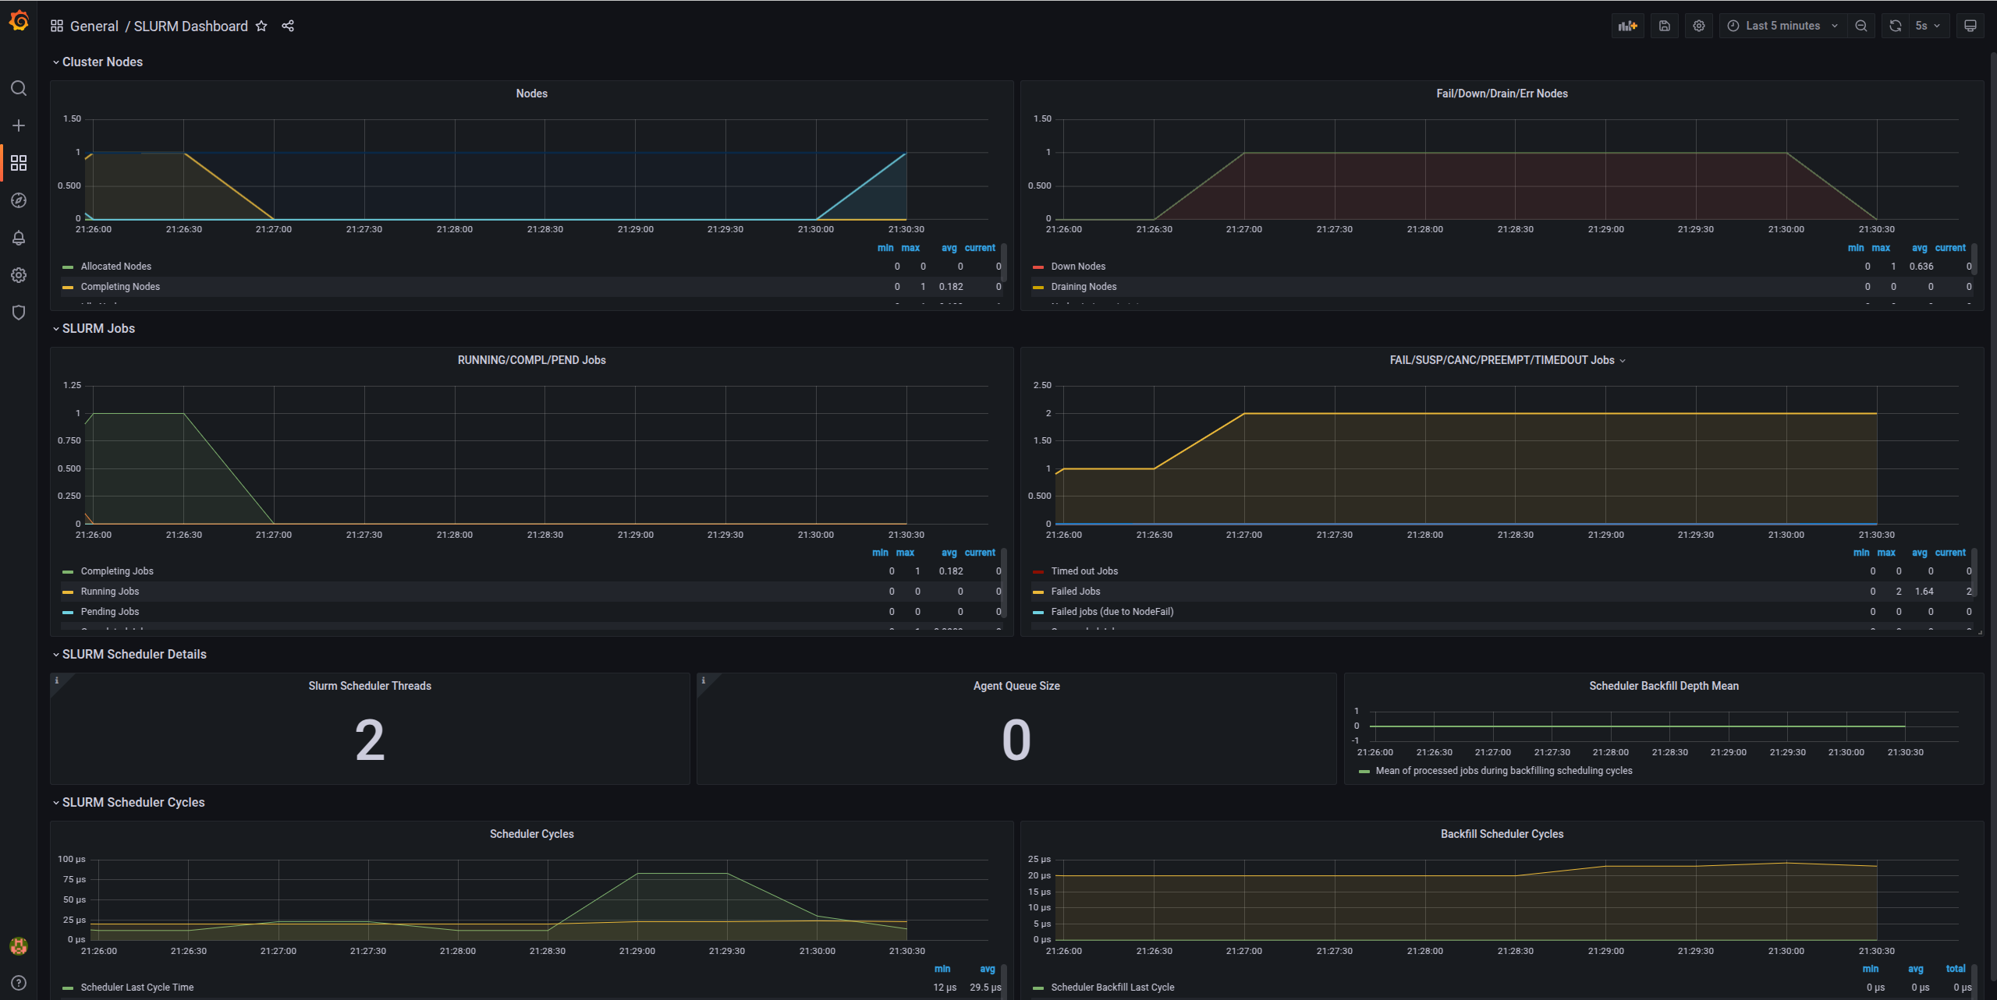
Task: Hide the Failed Jobs series in the legend
Action: tap(1075, 591)
